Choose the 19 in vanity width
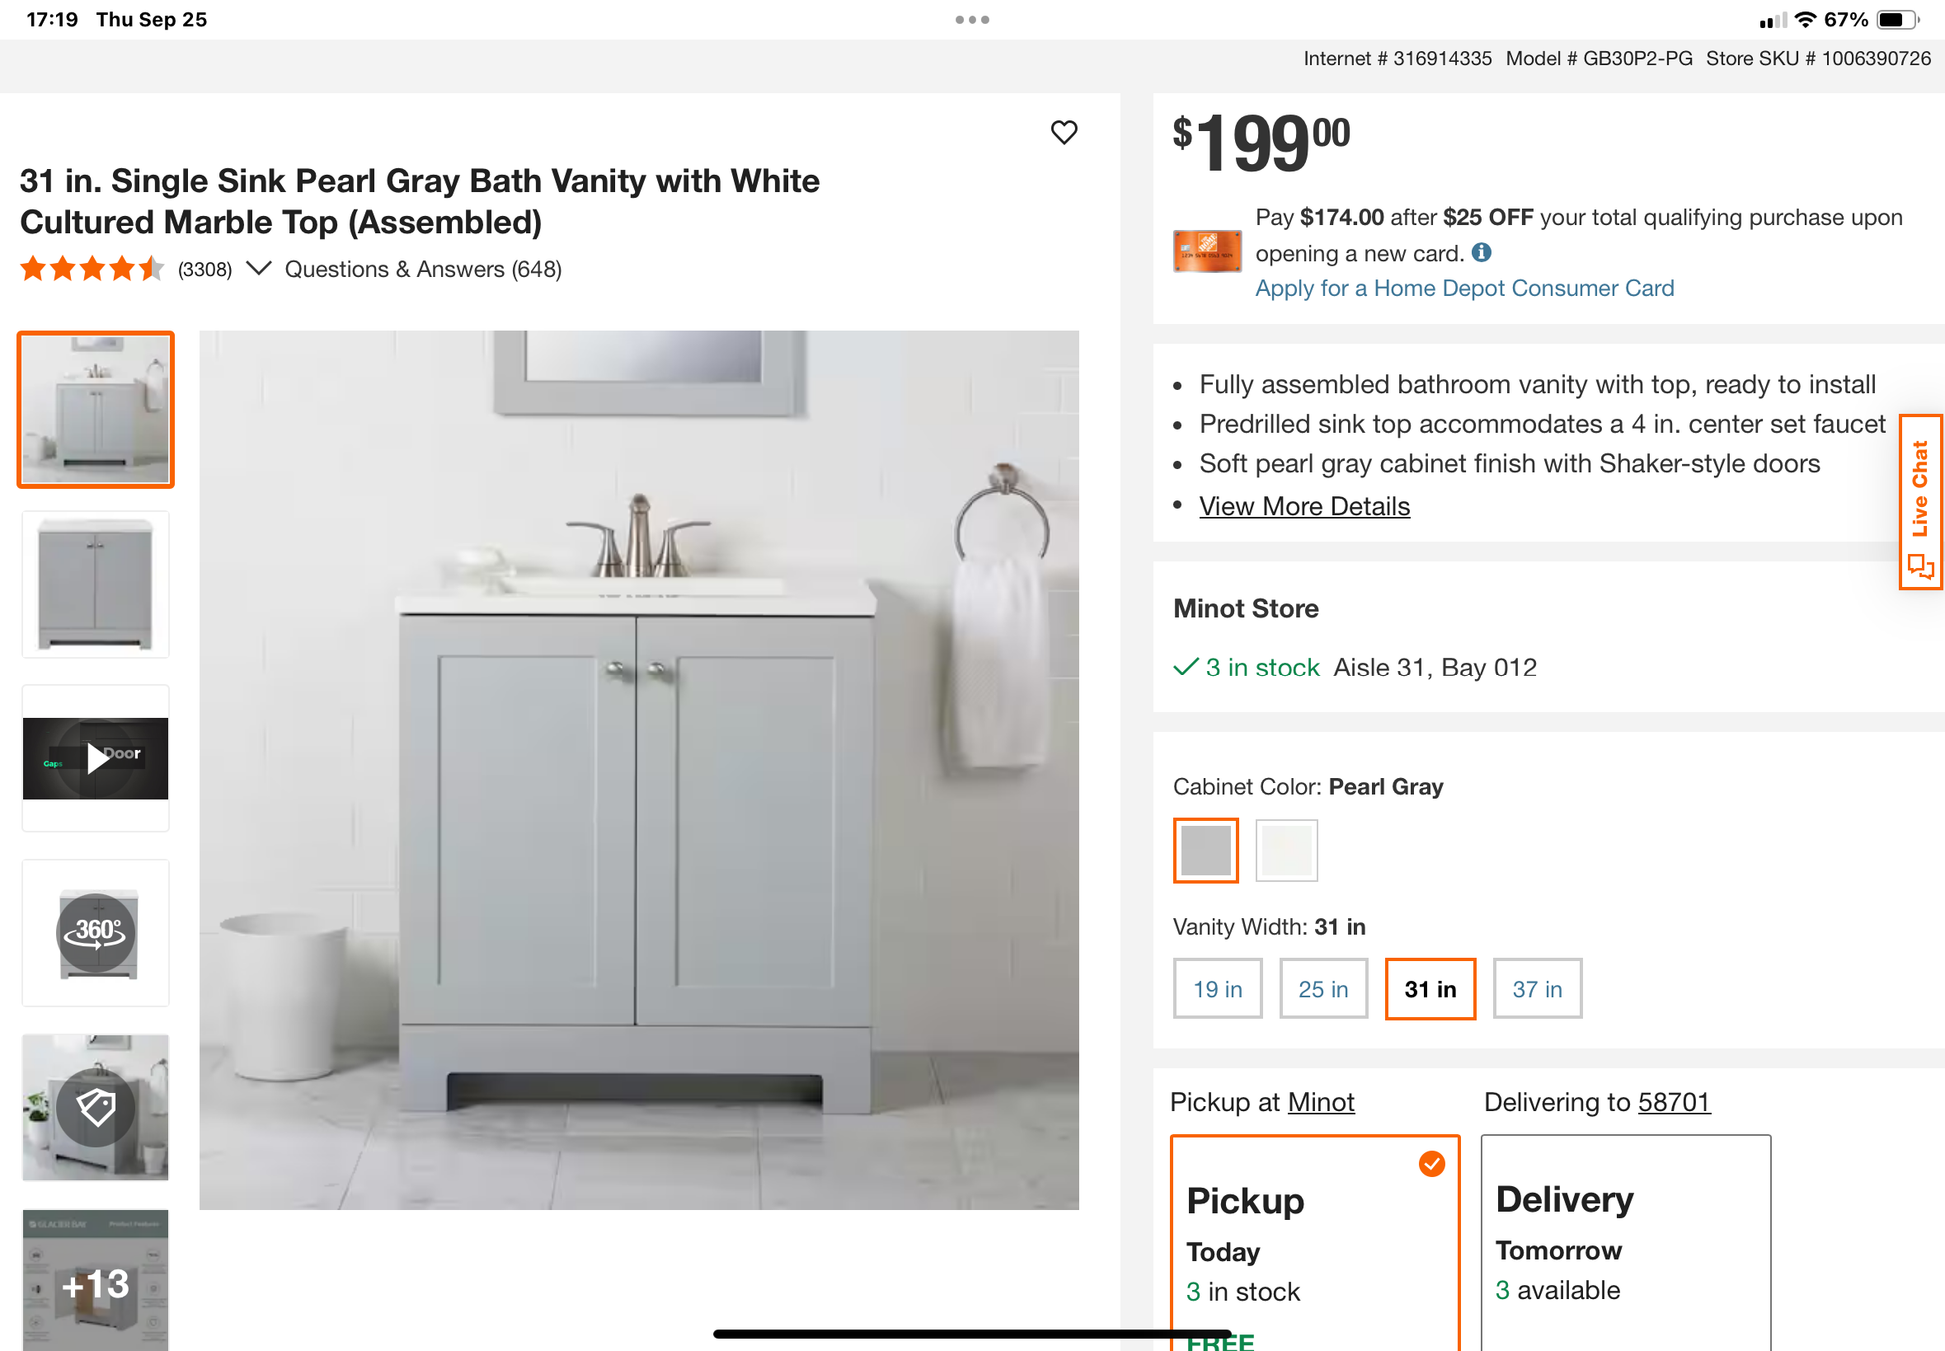This screenshot has width=1945, height=1351. tap(1217, 989)
